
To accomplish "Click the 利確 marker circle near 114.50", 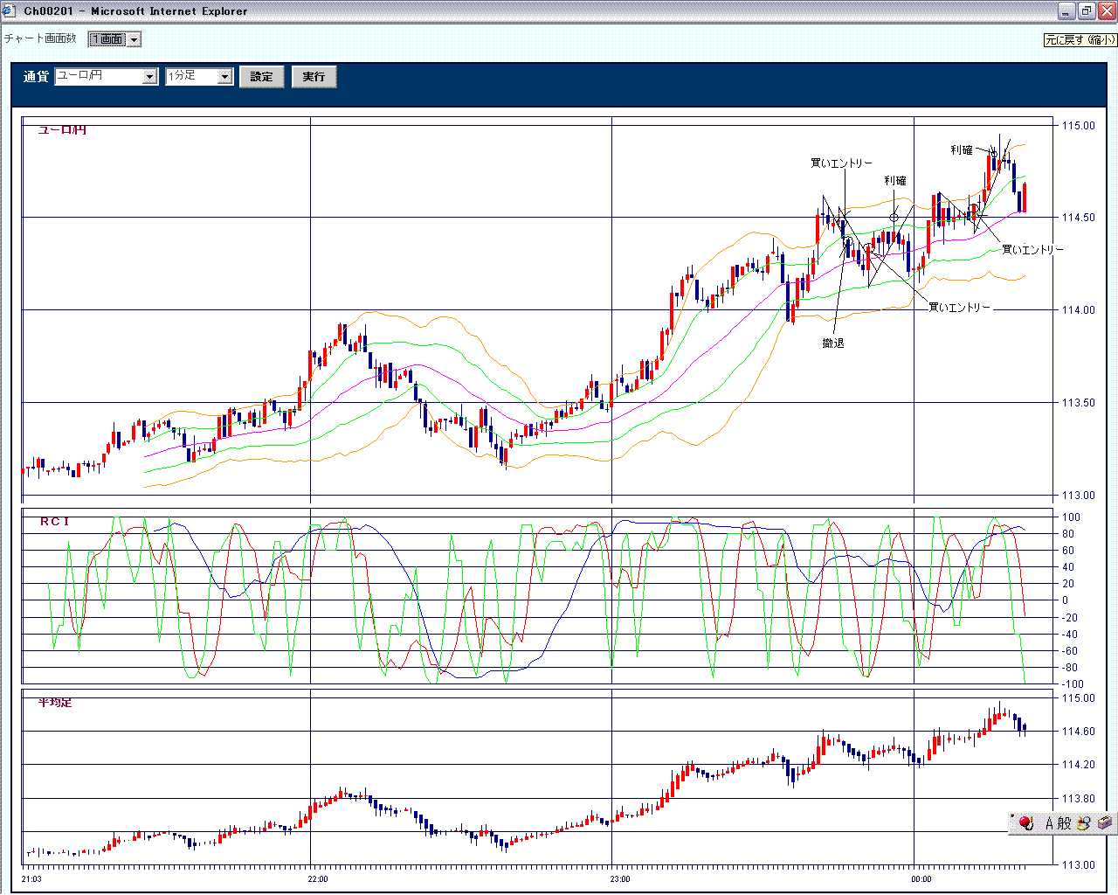I will click(x=894, y=217).
